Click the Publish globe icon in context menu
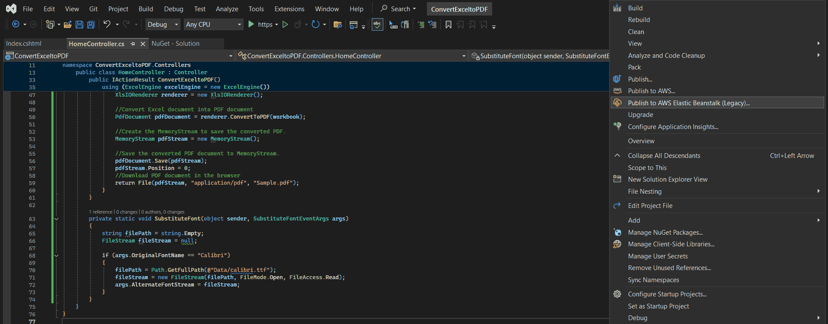 pyautogui.click(x=617, y=79)
